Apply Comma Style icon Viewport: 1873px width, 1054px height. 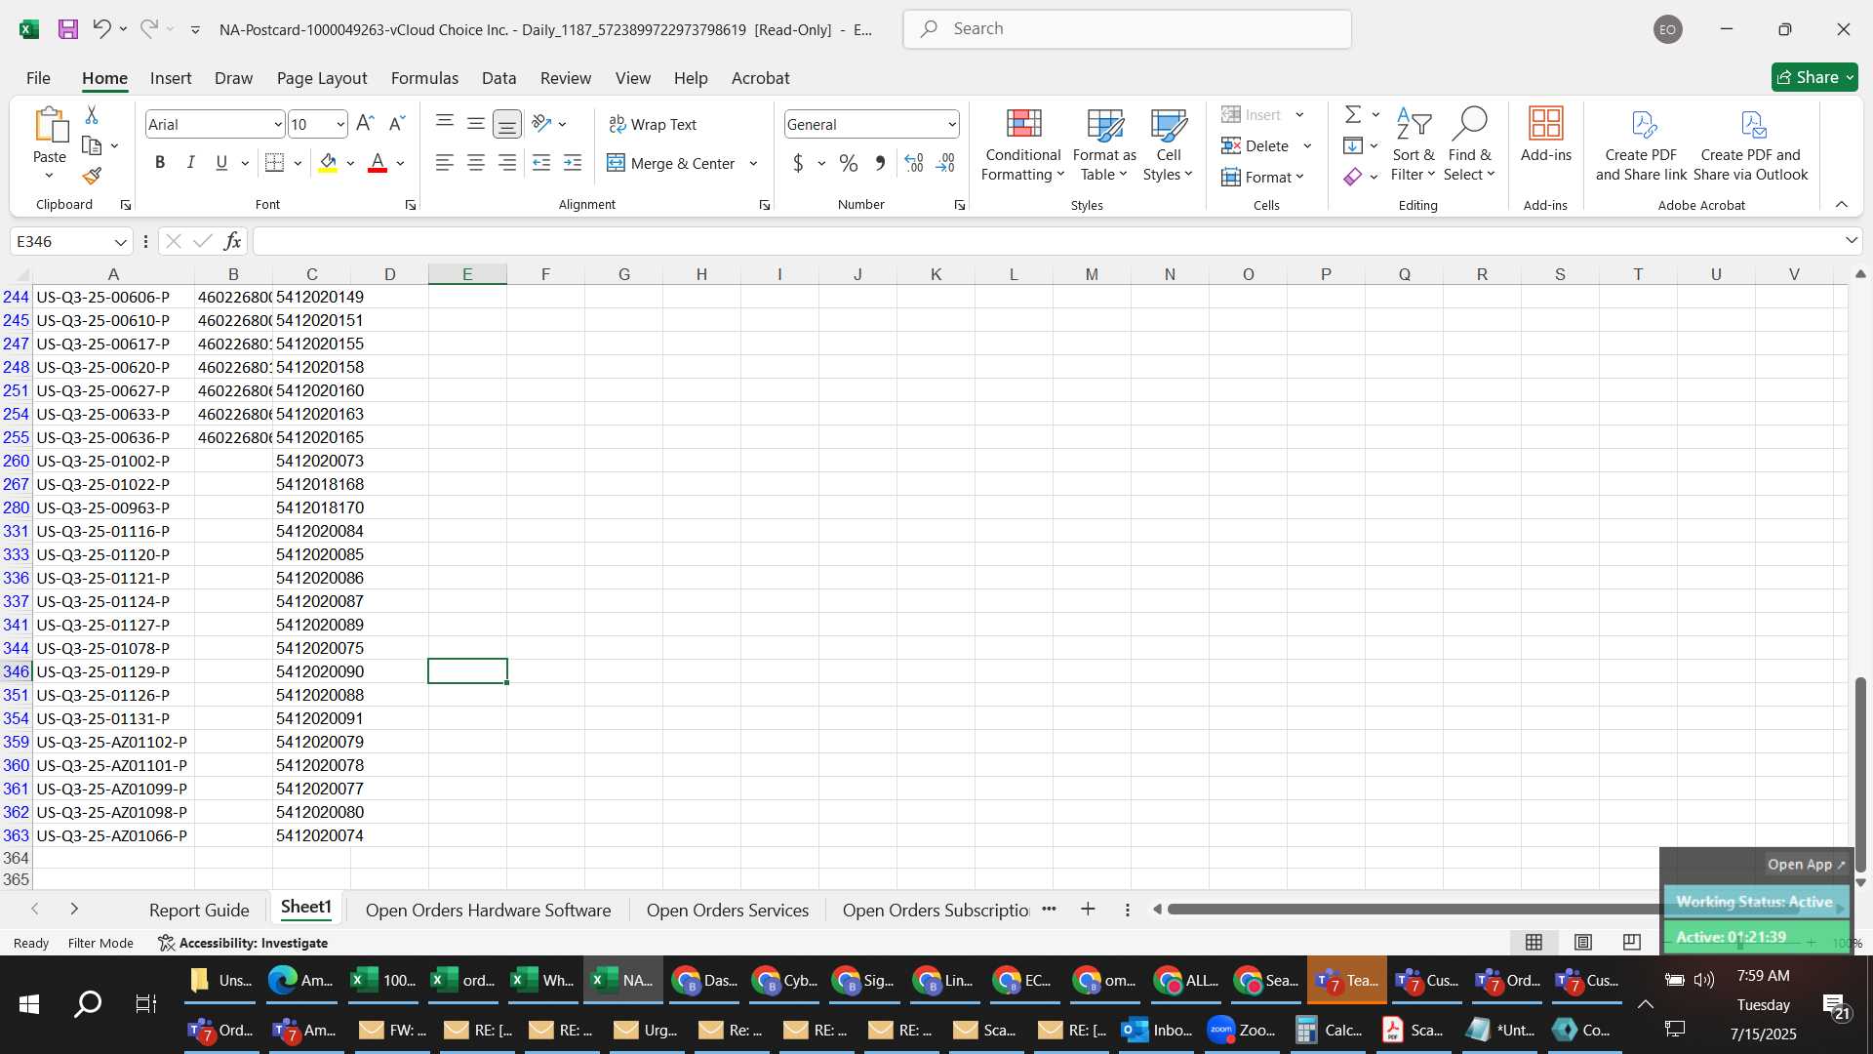click(880, 163)
